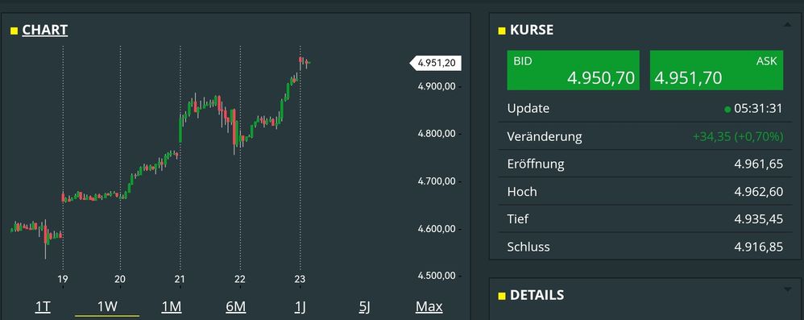This screenshot has width=804, height=320.
Task: Select the 1W timeframe tab
Action: [x=107, y=306]
